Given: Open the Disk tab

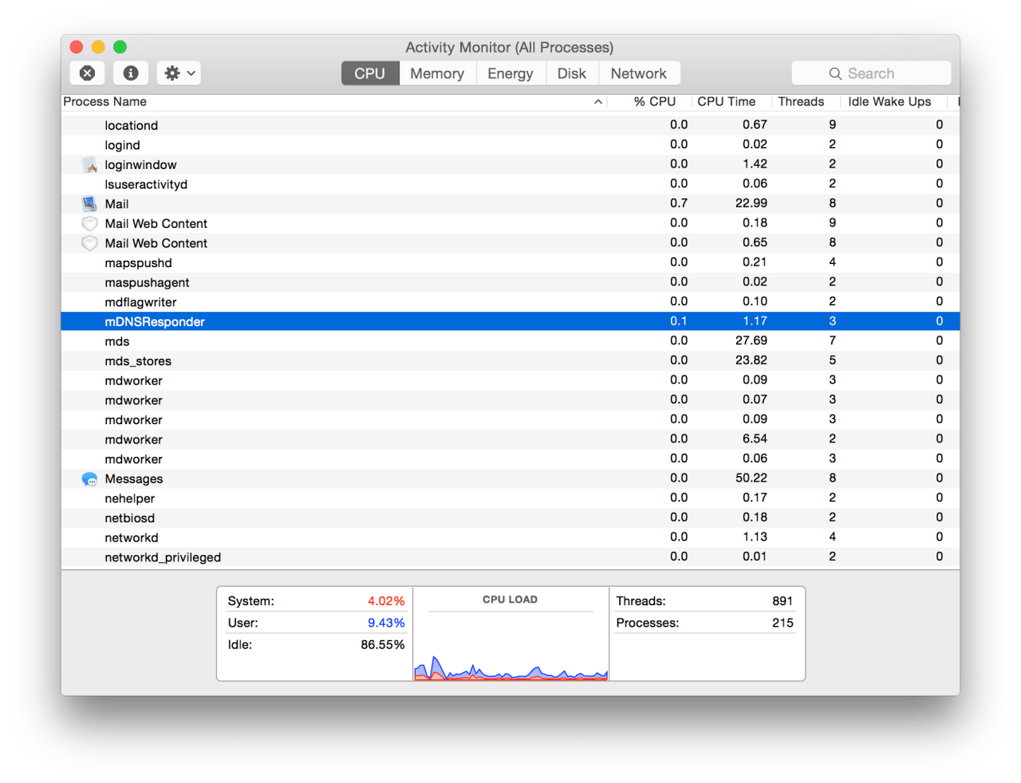Looking at the screenshot, I should click(x=571, y=73).
